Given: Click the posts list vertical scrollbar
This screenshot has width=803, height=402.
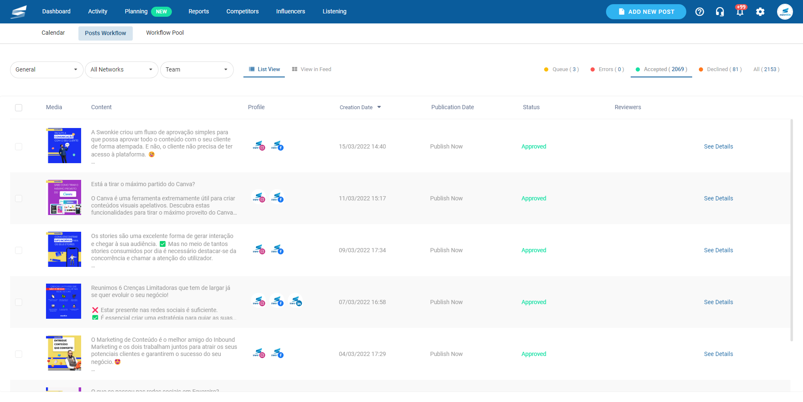Looking at the screenshot, I should (792, 230).
